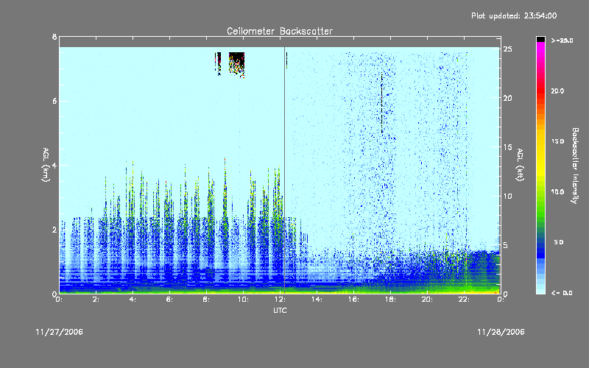Screen dimensions: 589x368
Task: Click the "AGL (km)" left axis label
Action: 46,165
